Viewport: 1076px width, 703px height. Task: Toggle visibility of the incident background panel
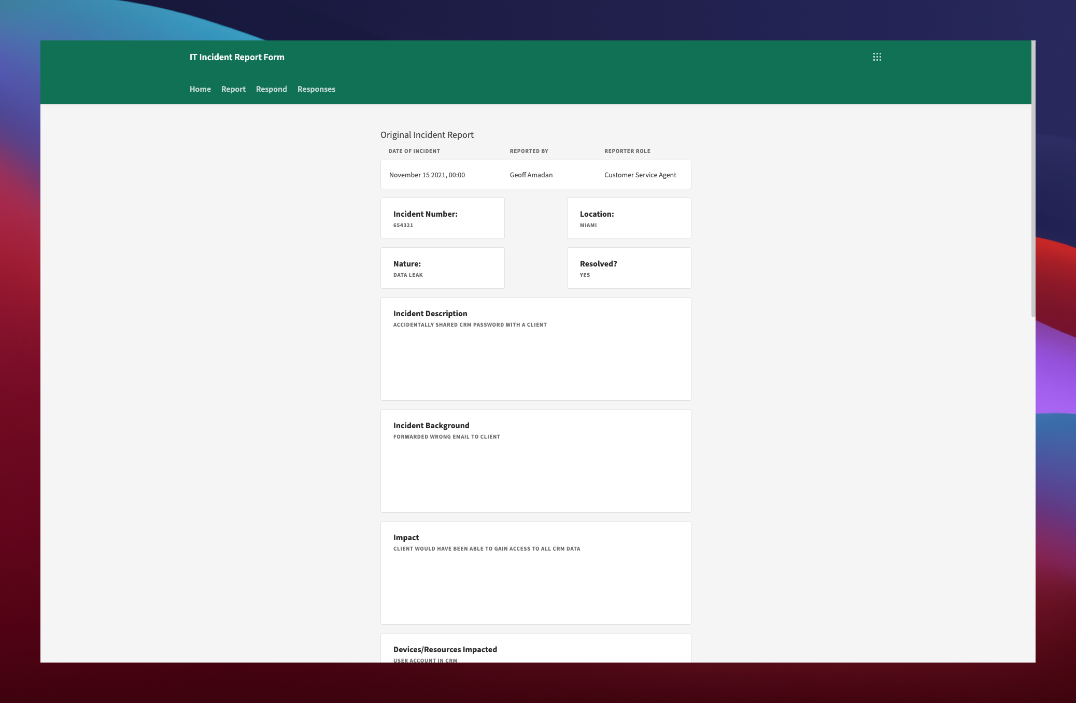[431, 425]
